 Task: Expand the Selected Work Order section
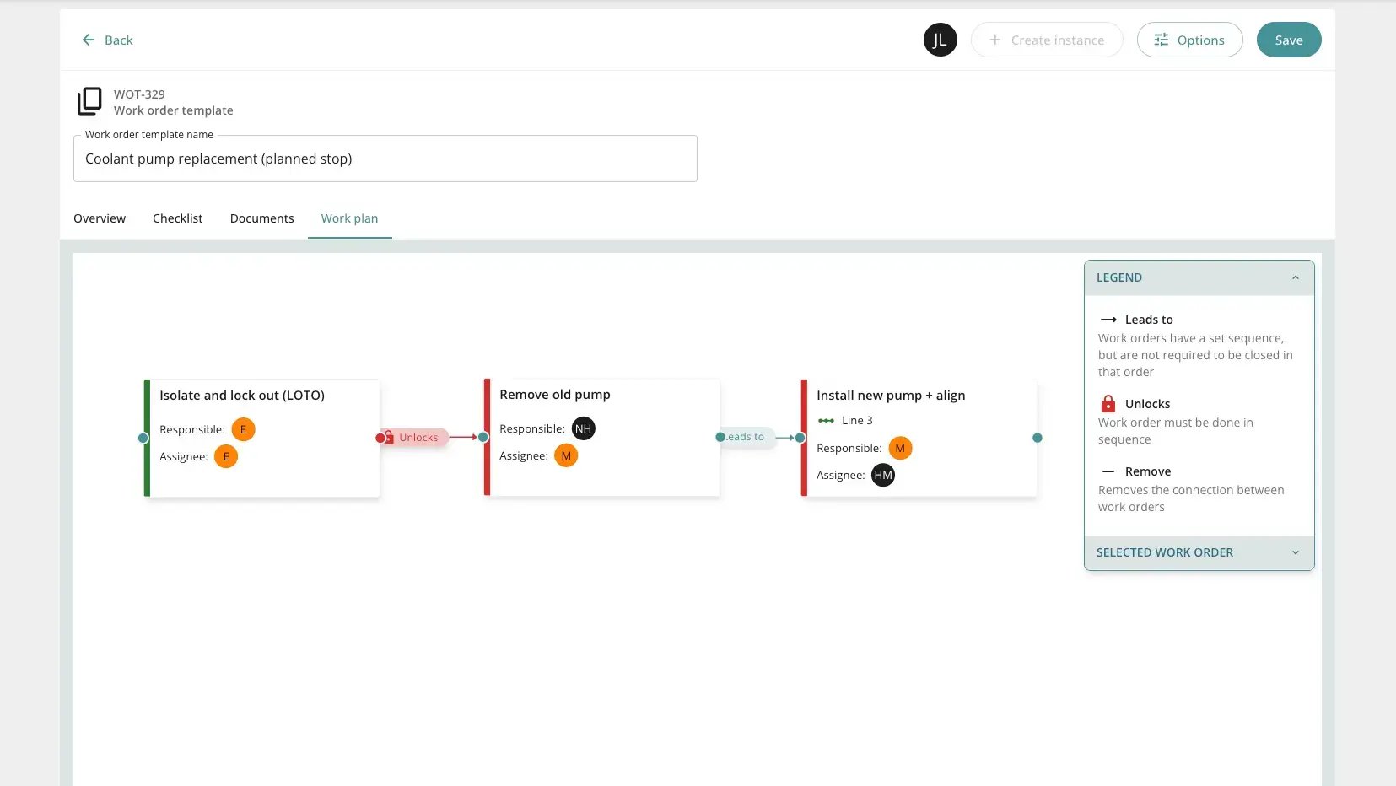point(1199,552)
